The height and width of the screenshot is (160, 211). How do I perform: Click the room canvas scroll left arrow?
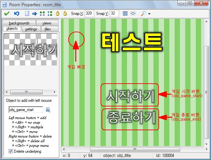point(64,149)
